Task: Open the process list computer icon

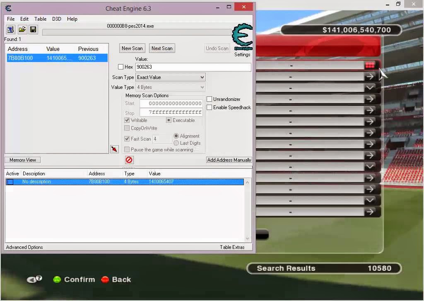Action: 10,29
